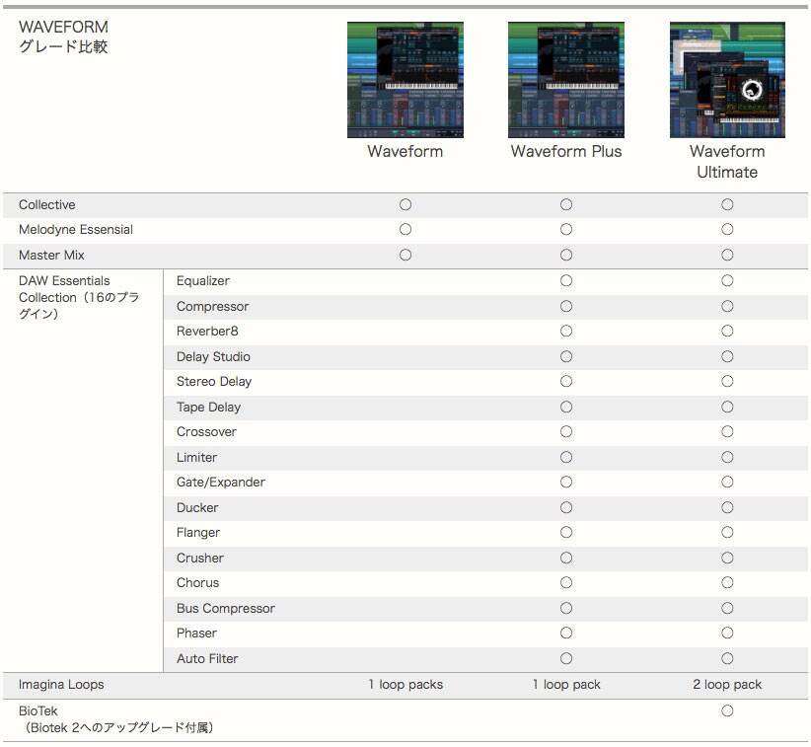
Task: Click the 'Flanger' plugin row
Action: [x=485, y=532]
